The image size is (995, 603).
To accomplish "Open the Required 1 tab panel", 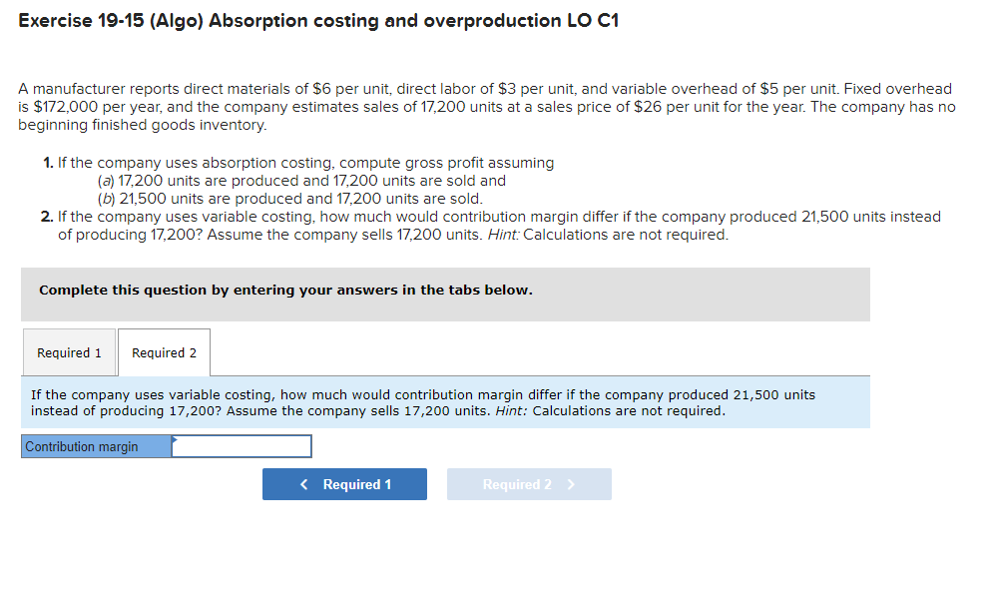I will (69, 352).
